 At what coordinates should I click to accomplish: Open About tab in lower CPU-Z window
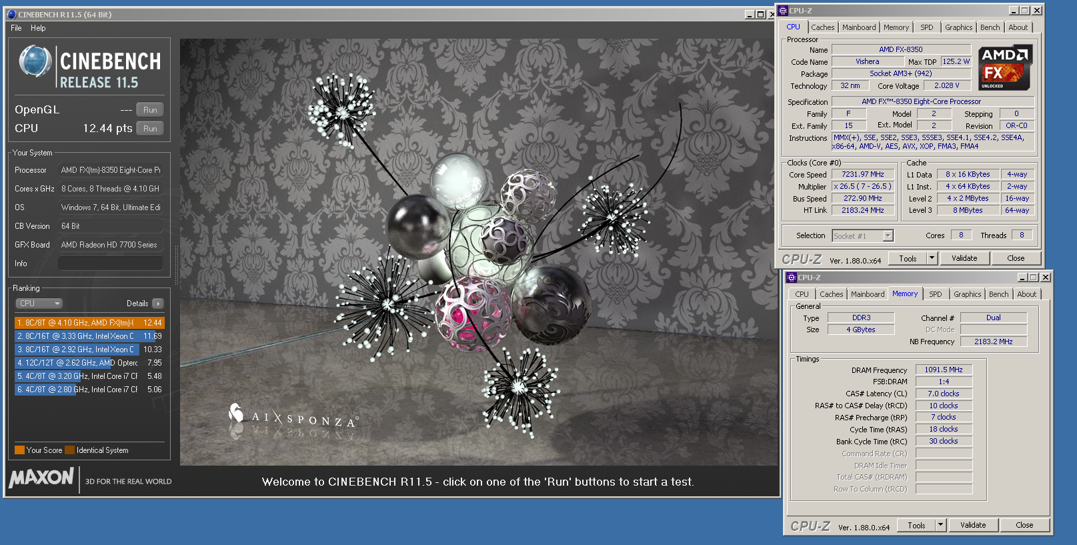[1026, 294]
